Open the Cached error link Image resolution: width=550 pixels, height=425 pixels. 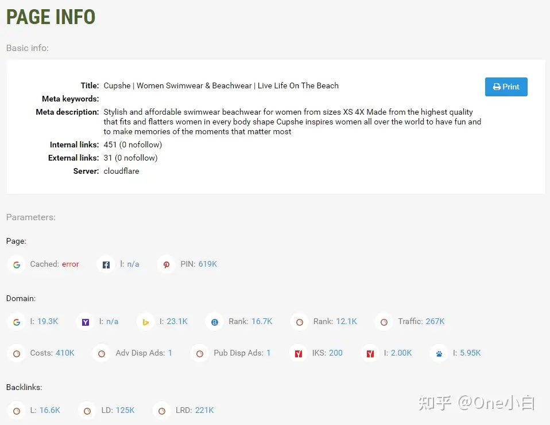(x=70, y=264)
